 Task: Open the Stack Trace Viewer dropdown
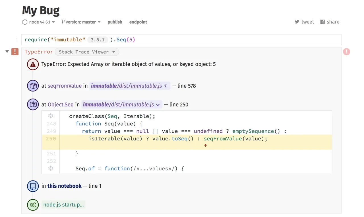(x=87, y=52)
